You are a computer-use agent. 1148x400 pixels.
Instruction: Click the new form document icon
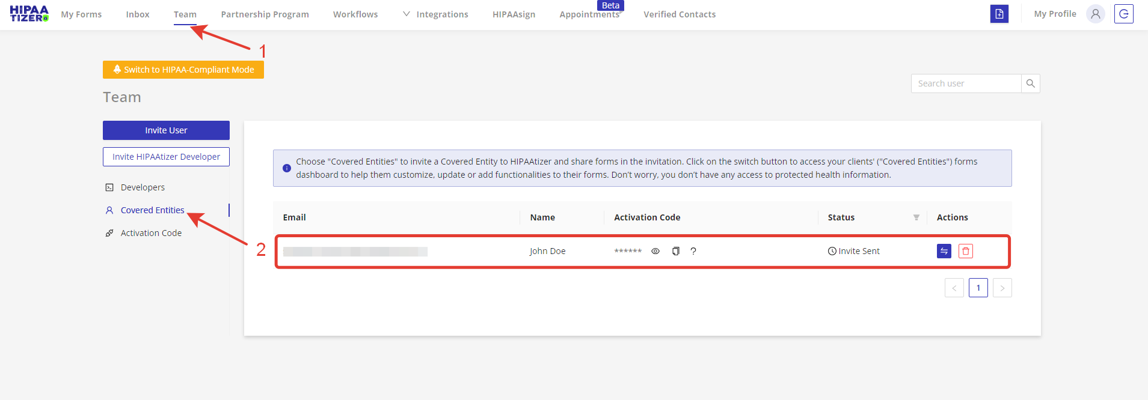999,14
